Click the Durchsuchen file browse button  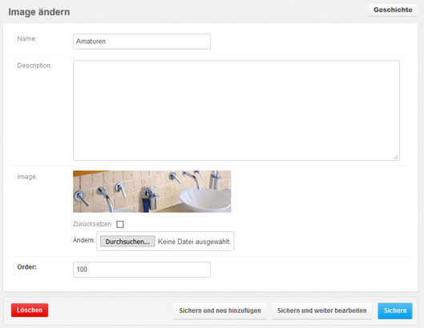(127, 242)
